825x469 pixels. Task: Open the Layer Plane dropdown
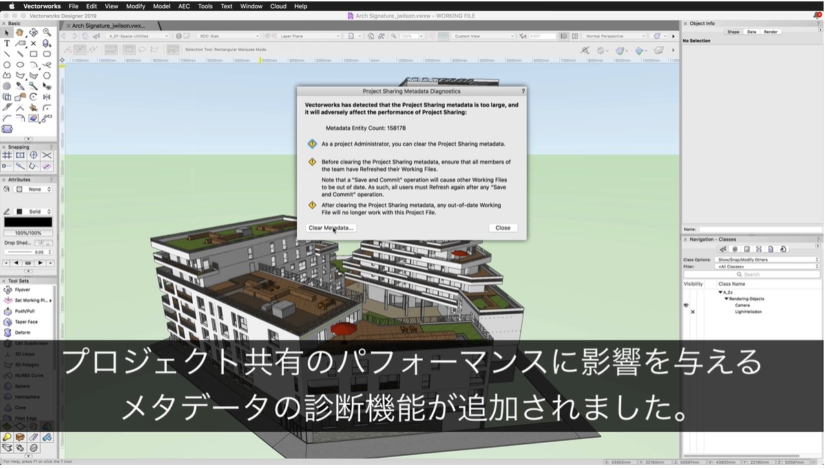pyautogui.click(x=309, y=37)
